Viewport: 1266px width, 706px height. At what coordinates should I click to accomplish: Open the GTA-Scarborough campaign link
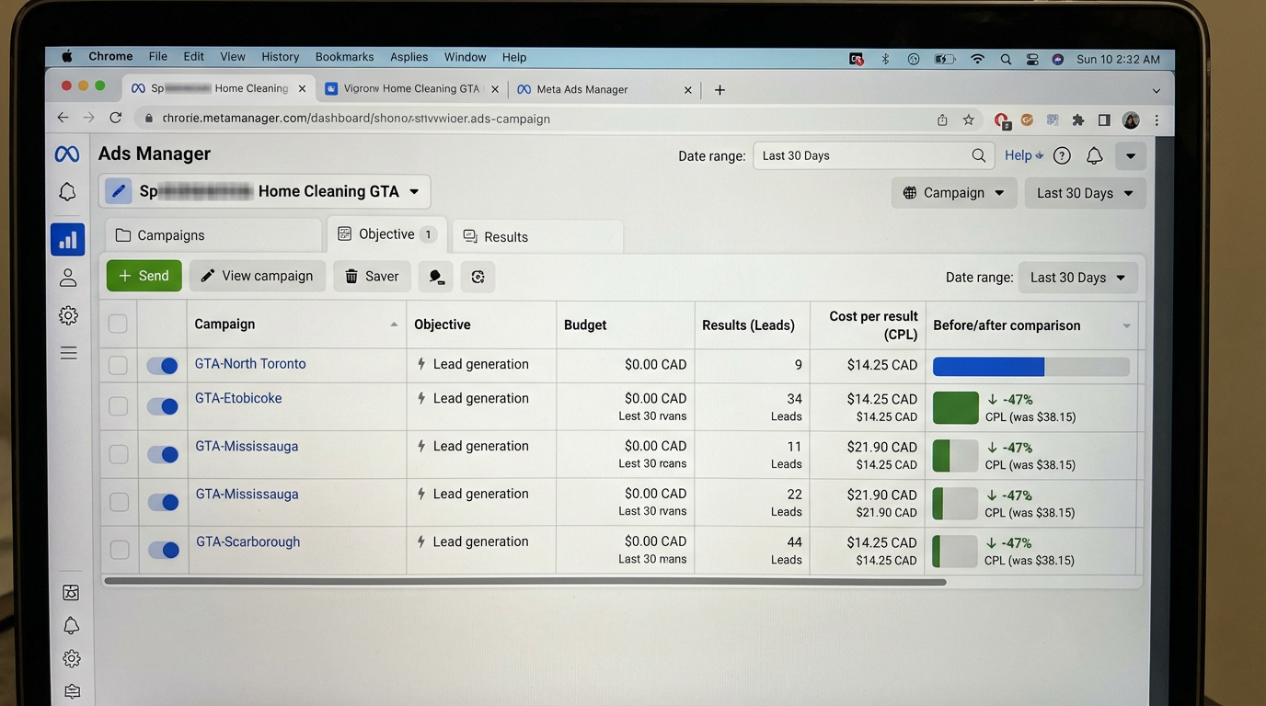[247, 542]
